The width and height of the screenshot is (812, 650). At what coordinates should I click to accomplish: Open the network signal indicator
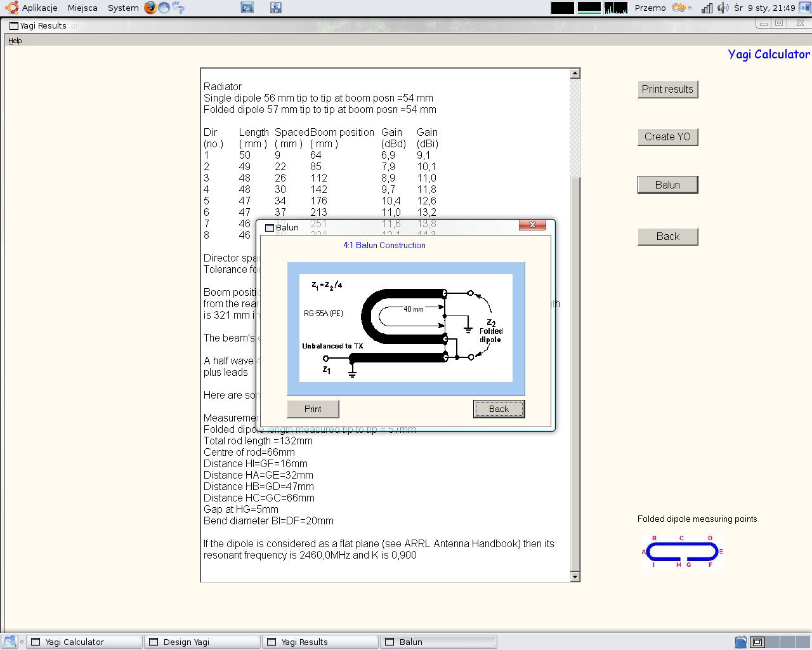click(x=707, y=8)
